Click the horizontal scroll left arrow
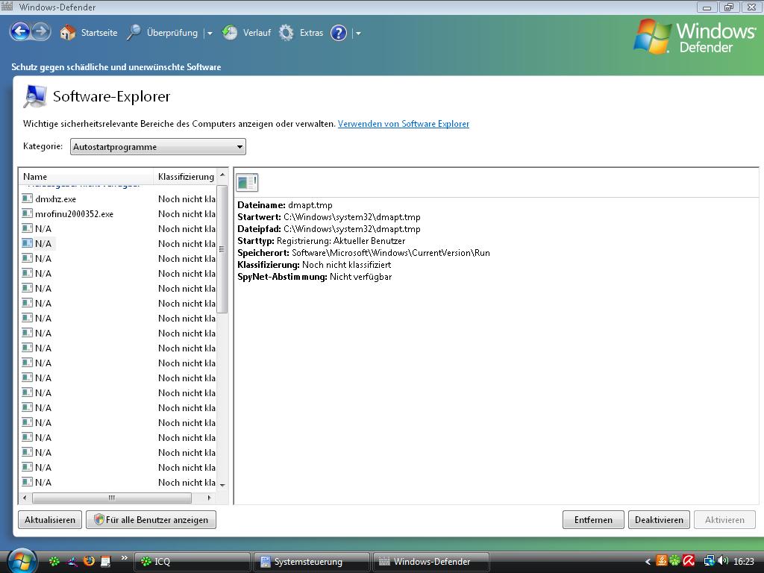 tap(25, 498)
